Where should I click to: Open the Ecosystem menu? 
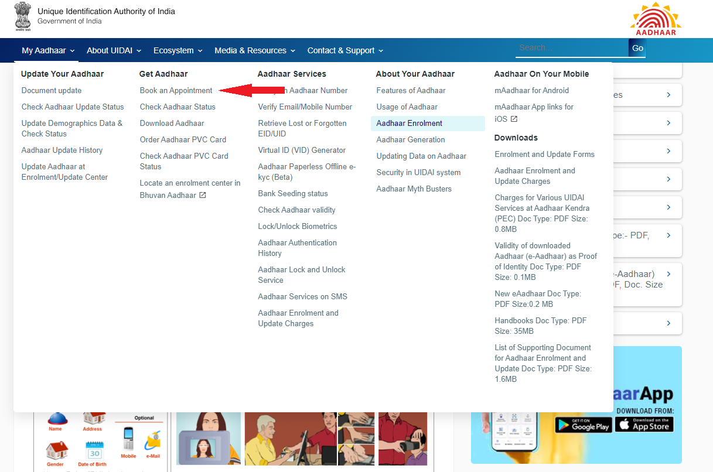178,50
